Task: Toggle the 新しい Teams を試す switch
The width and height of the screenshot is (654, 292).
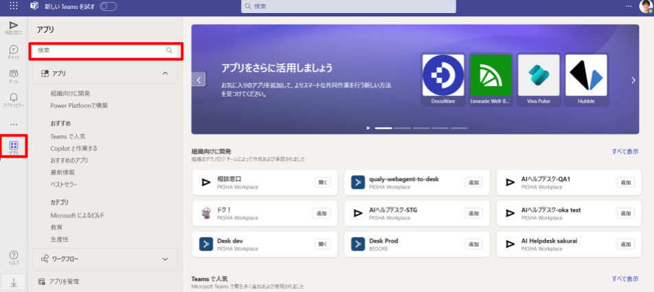Action: [x=108, y=6]
